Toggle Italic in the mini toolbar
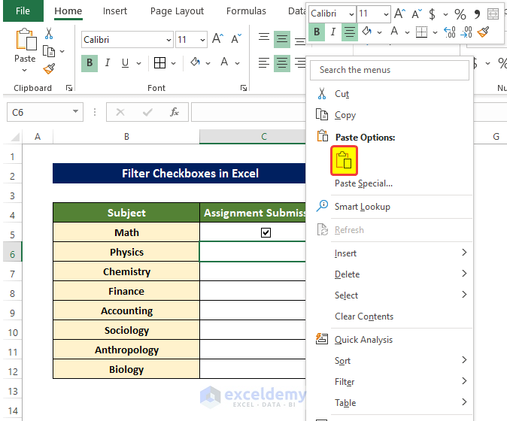The image size is (507, 421). (333, 32)
